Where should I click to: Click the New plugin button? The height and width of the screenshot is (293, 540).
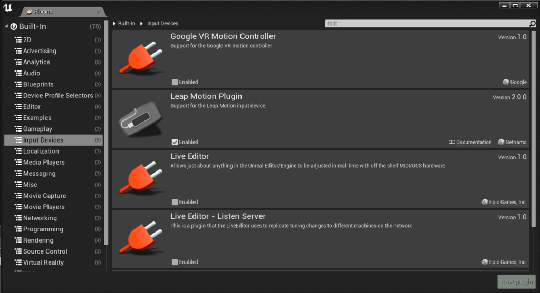tap(517, 281)
